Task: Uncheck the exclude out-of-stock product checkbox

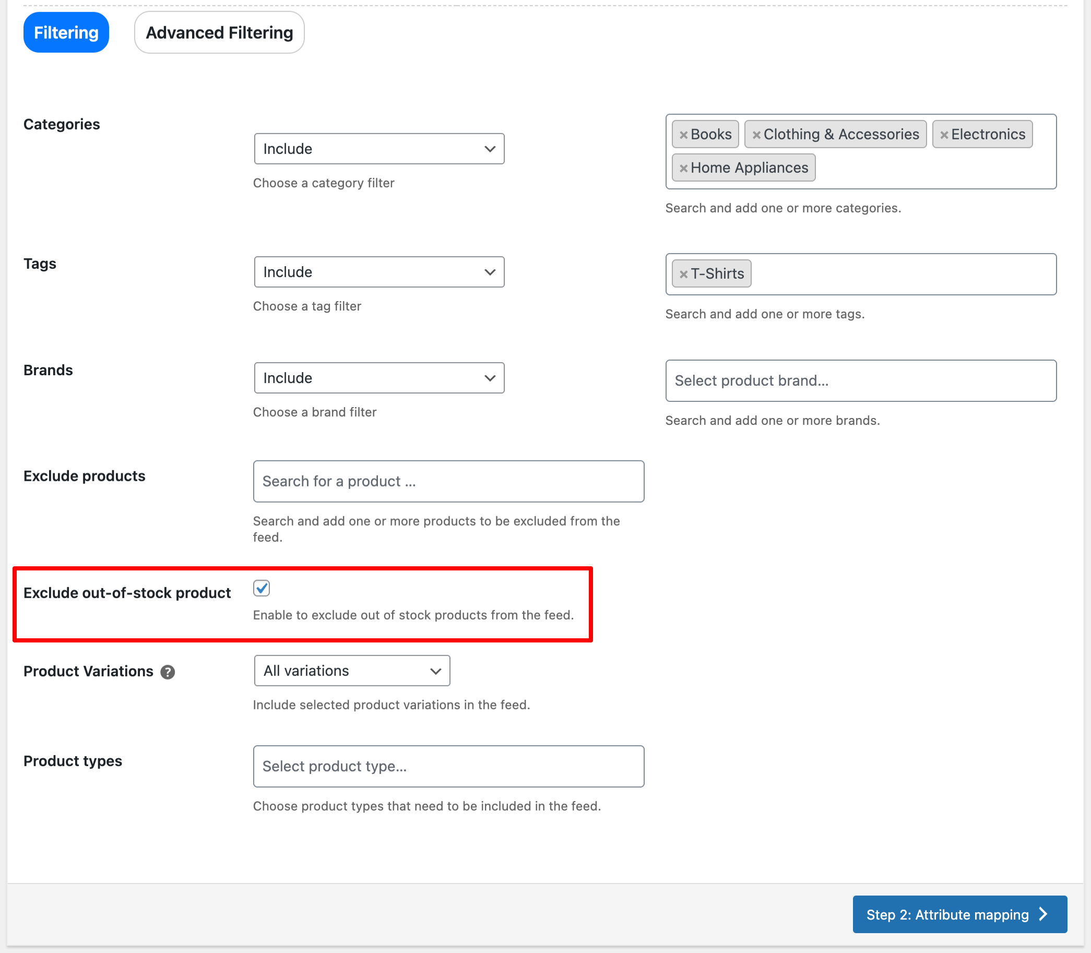Action: tap(261, 588)
